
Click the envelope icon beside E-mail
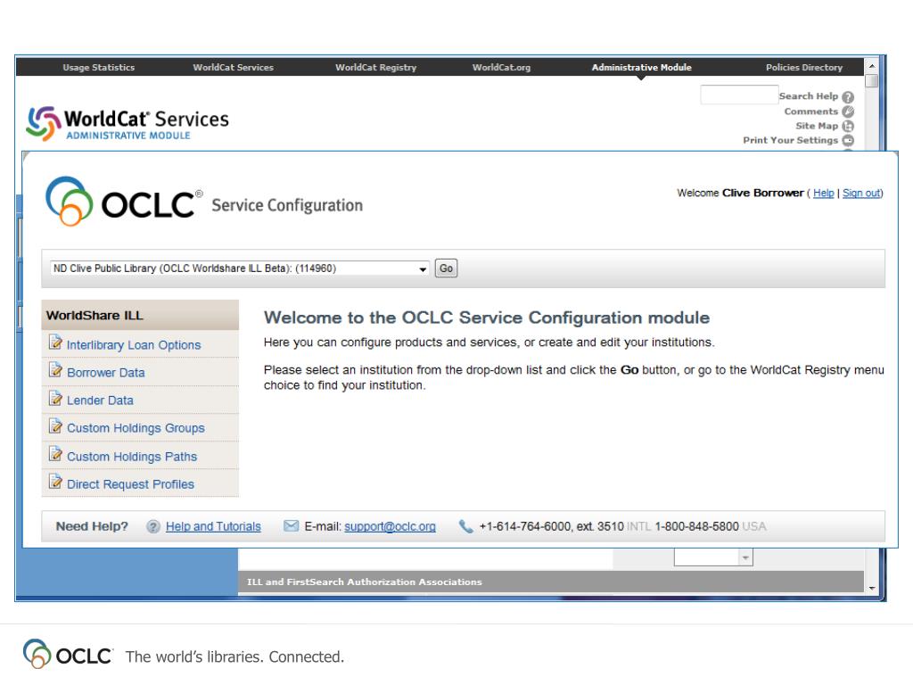point(291,526)
